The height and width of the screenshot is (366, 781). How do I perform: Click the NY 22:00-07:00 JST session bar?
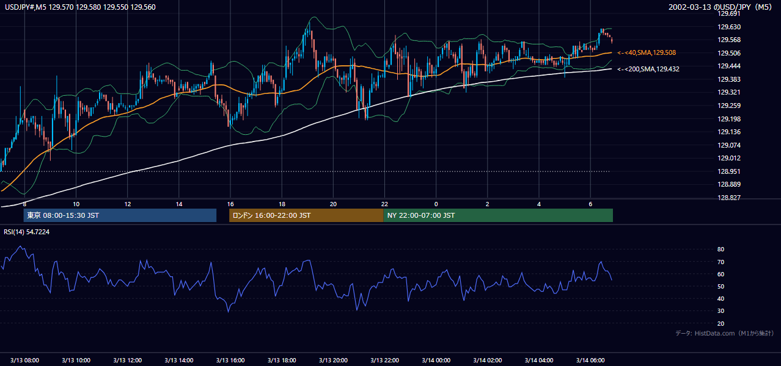498,215
